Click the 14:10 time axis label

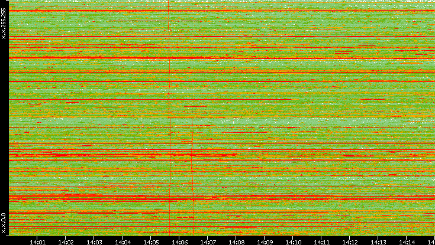click(x=293, y=242)
